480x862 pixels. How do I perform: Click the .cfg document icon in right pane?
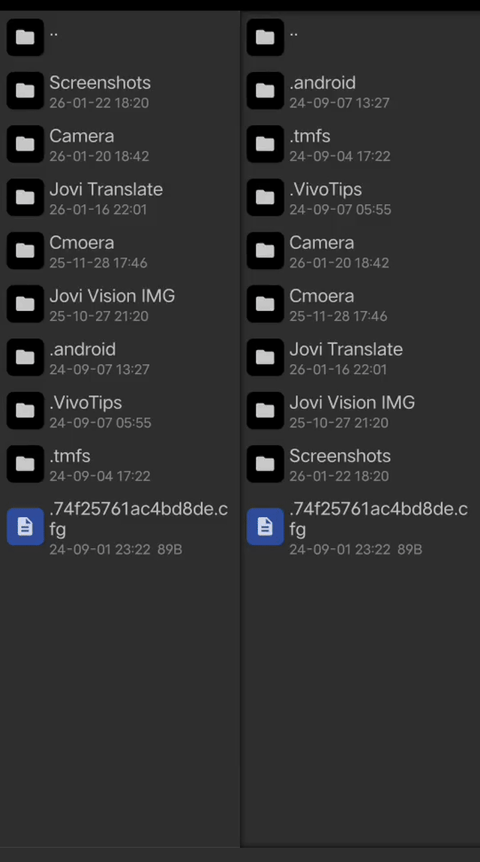(265, 527)
